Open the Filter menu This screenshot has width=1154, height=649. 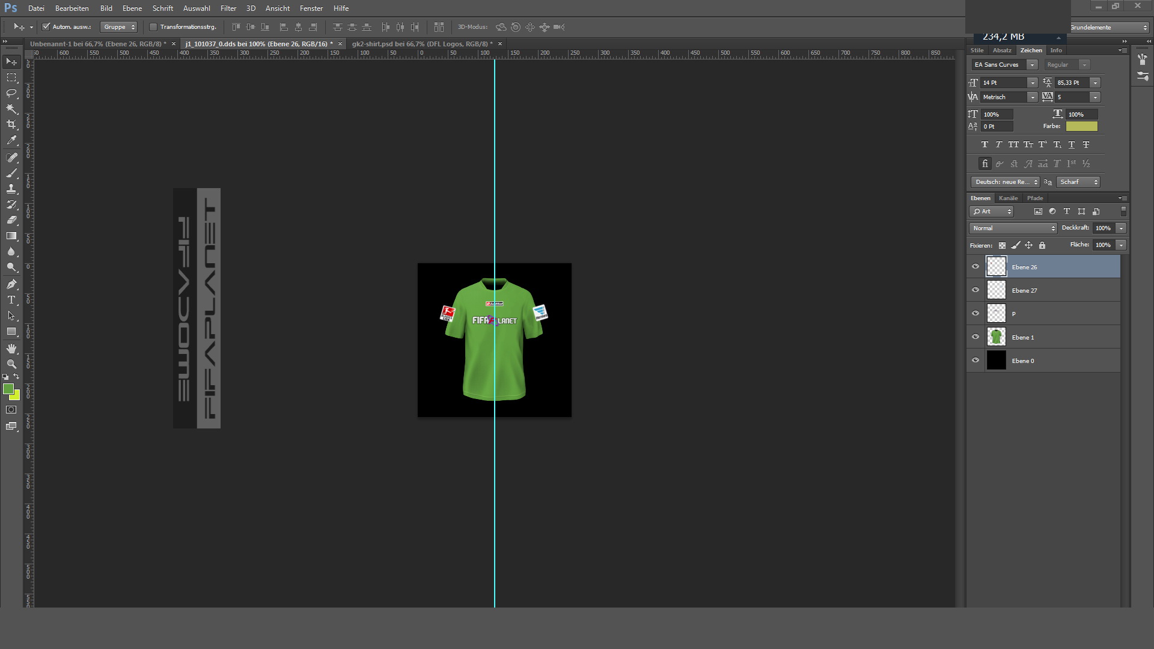coord(228,8)
